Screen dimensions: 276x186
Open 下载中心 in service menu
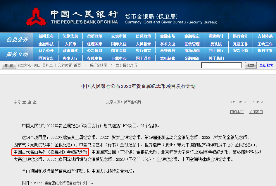(x=119, y=58)
